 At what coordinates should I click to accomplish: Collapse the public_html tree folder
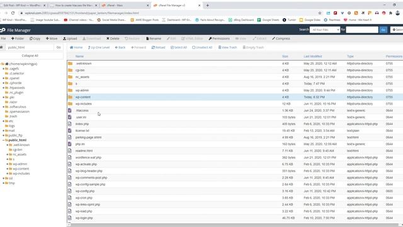[x=3, y=140]
